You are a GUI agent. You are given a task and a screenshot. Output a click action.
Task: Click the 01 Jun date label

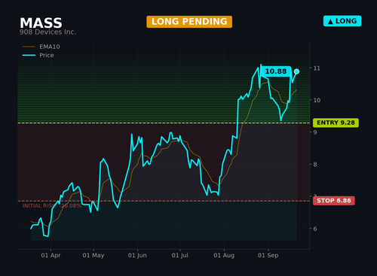[x=137, y=256]
